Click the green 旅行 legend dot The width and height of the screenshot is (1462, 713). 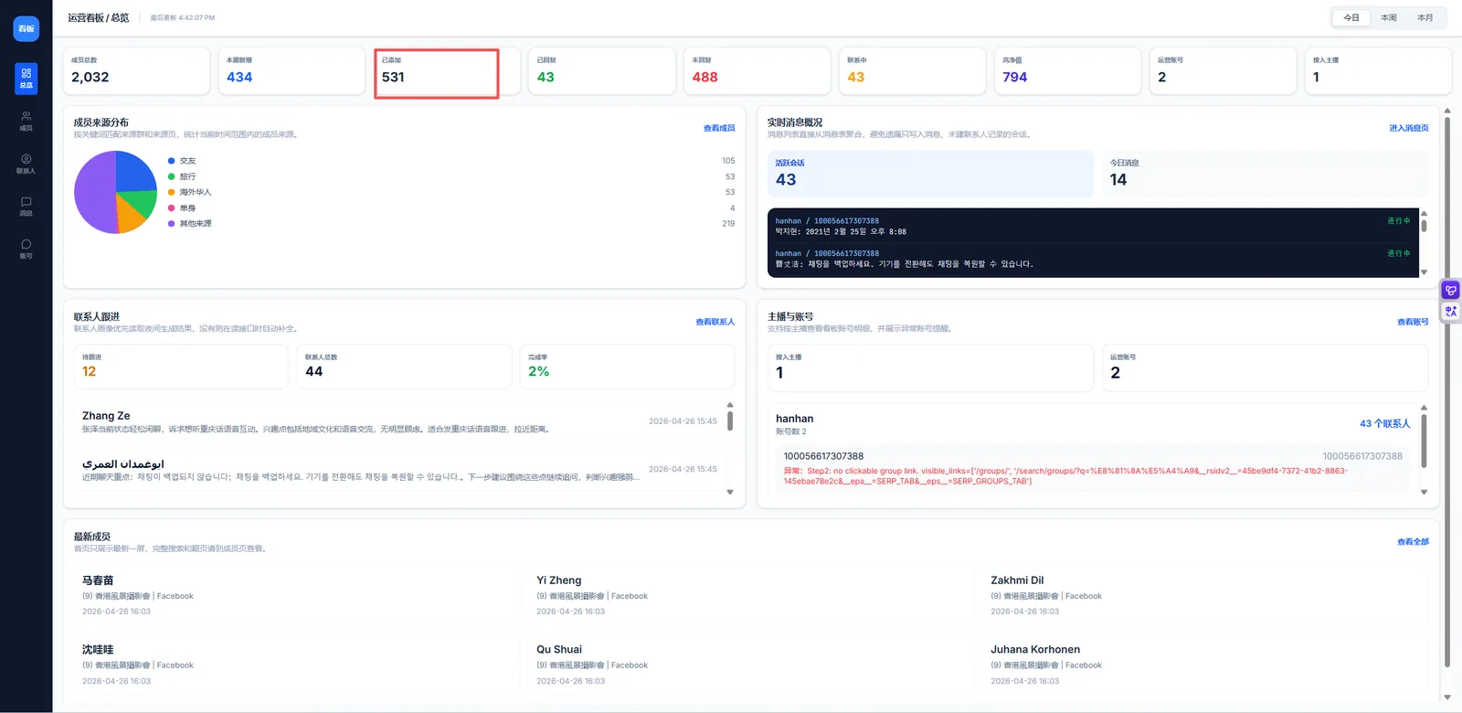(171, 176)
